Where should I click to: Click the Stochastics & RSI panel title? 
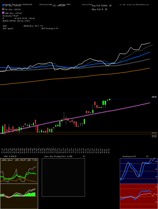click(135, 156)
